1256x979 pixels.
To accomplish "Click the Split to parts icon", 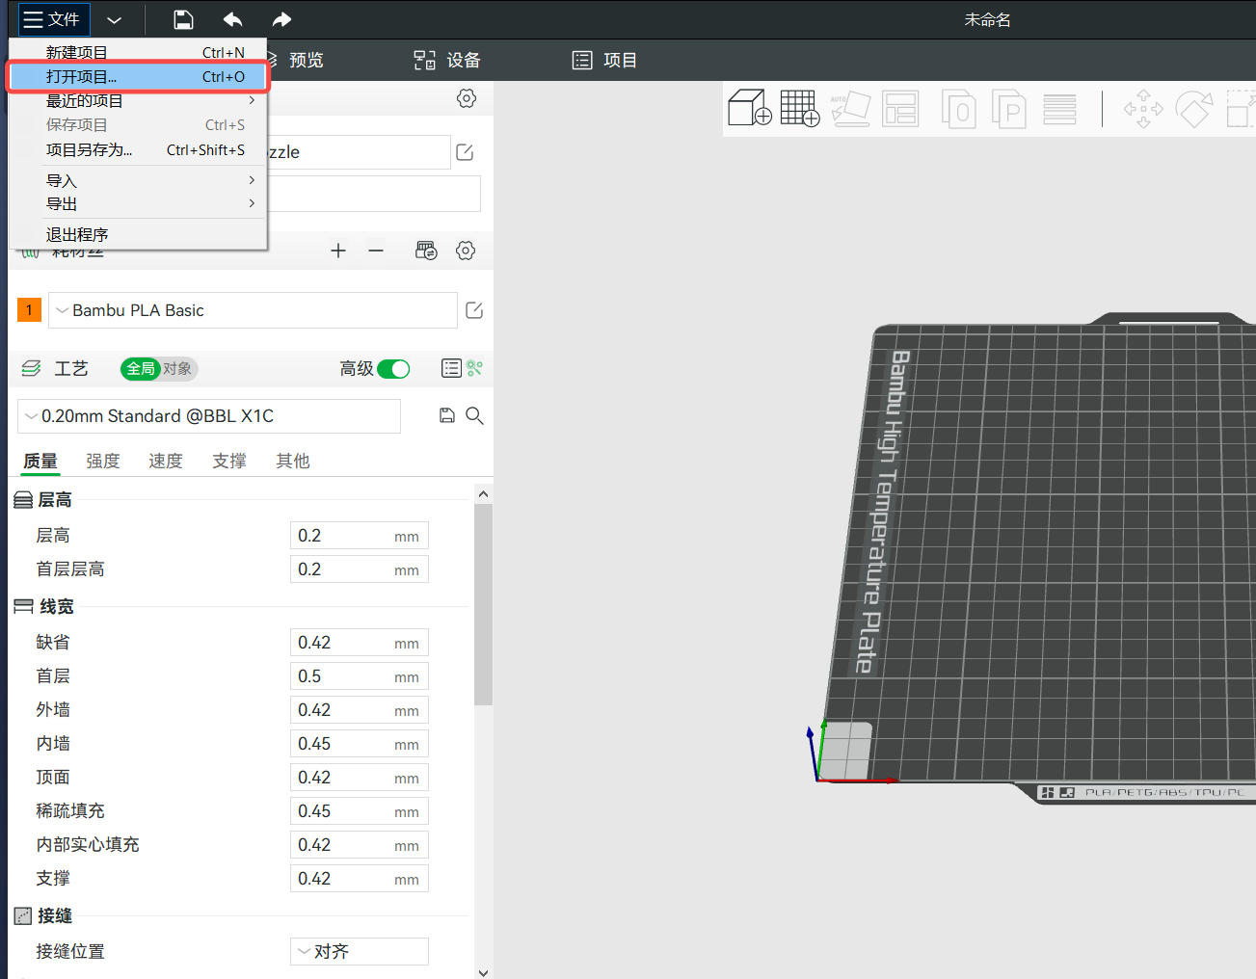I will 1008,108.
